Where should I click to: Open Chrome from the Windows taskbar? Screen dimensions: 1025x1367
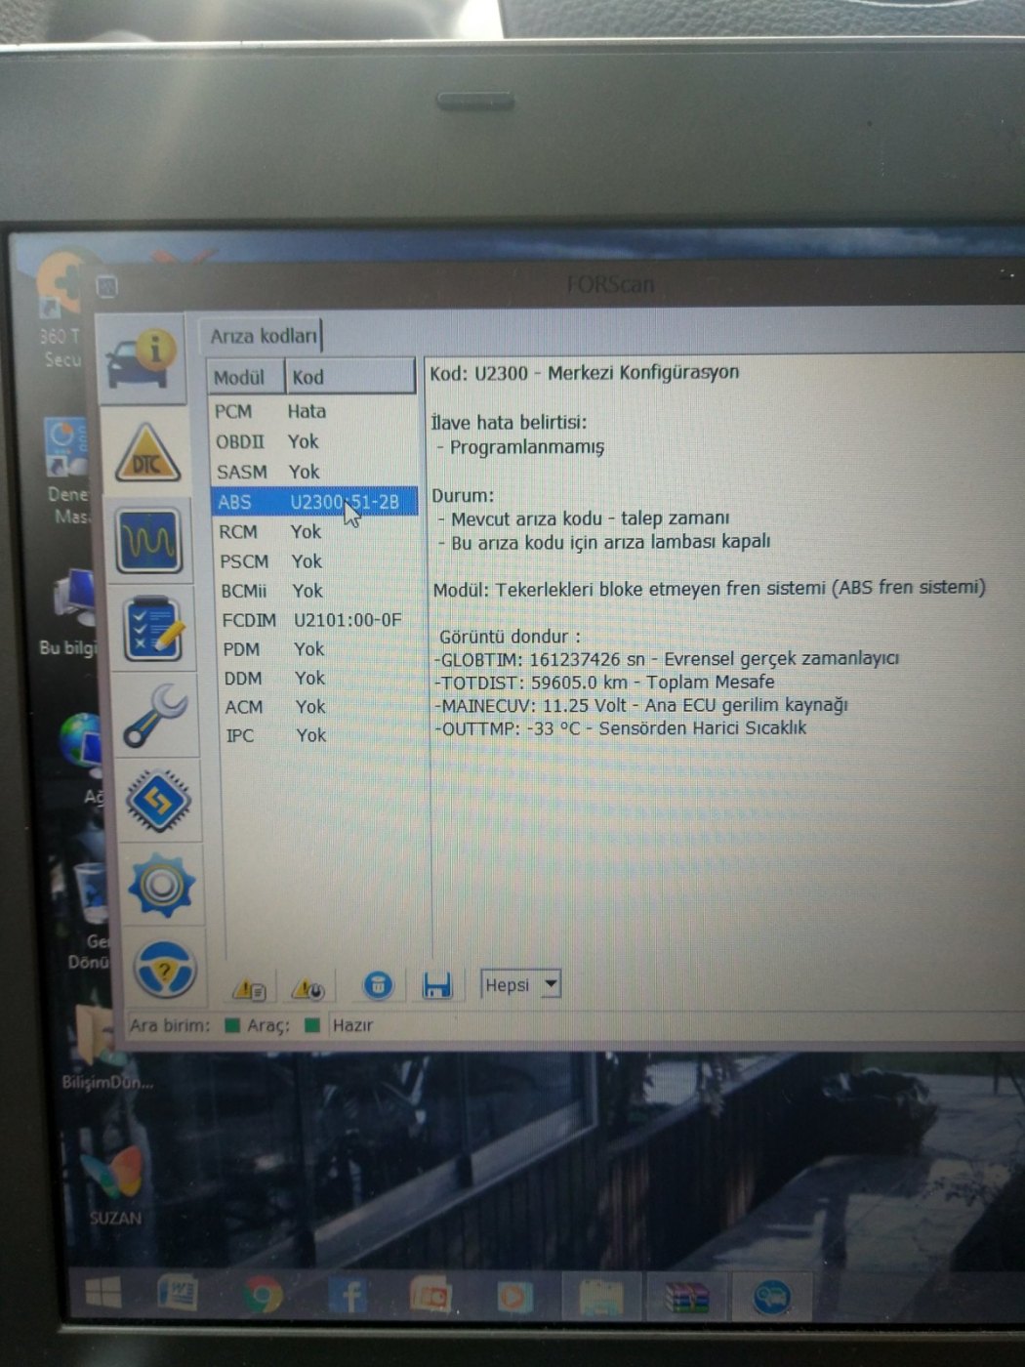tap(262, 1296)
